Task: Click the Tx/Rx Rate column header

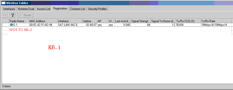Action: (x=216, y=21)
